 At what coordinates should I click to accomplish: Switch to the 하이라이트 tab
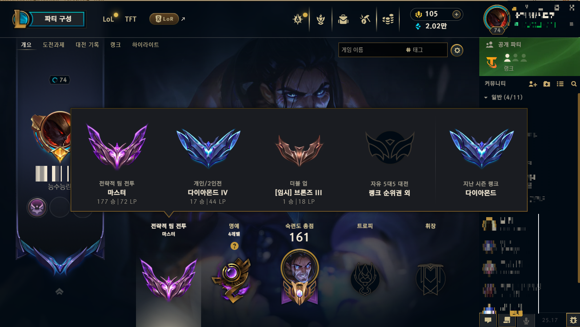click(x=145, y=45)
